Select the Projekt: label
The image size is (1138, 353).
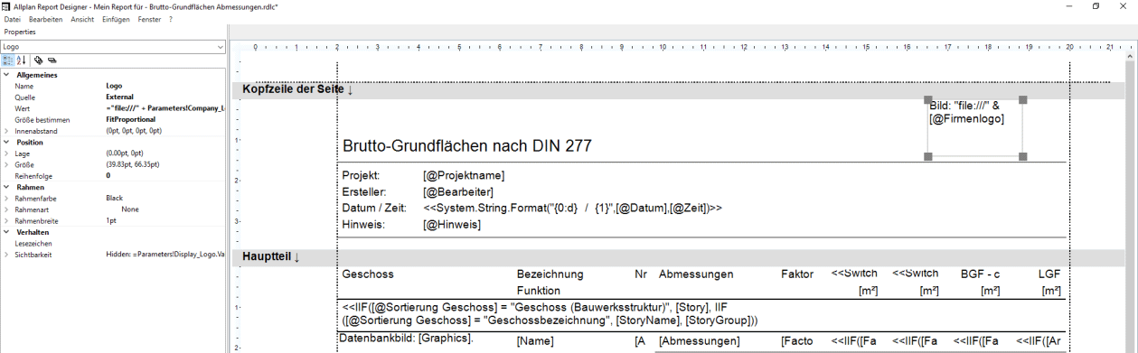tap(361, 175)
